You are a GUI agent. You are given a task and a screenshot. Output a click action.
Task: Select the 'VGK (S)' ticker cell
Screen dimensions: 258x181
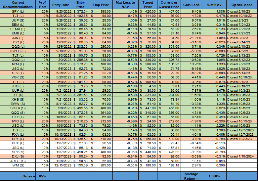tap(18, 77)
